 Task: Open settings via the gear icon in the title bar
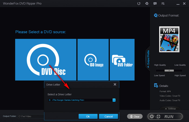tap(147, 3)
